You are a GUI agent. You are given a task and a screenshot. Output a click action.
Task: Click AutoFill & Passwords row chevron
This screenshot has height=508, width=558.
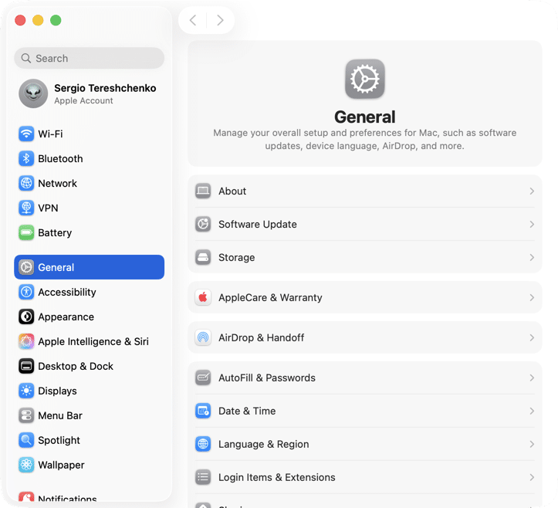coord(532,378)
